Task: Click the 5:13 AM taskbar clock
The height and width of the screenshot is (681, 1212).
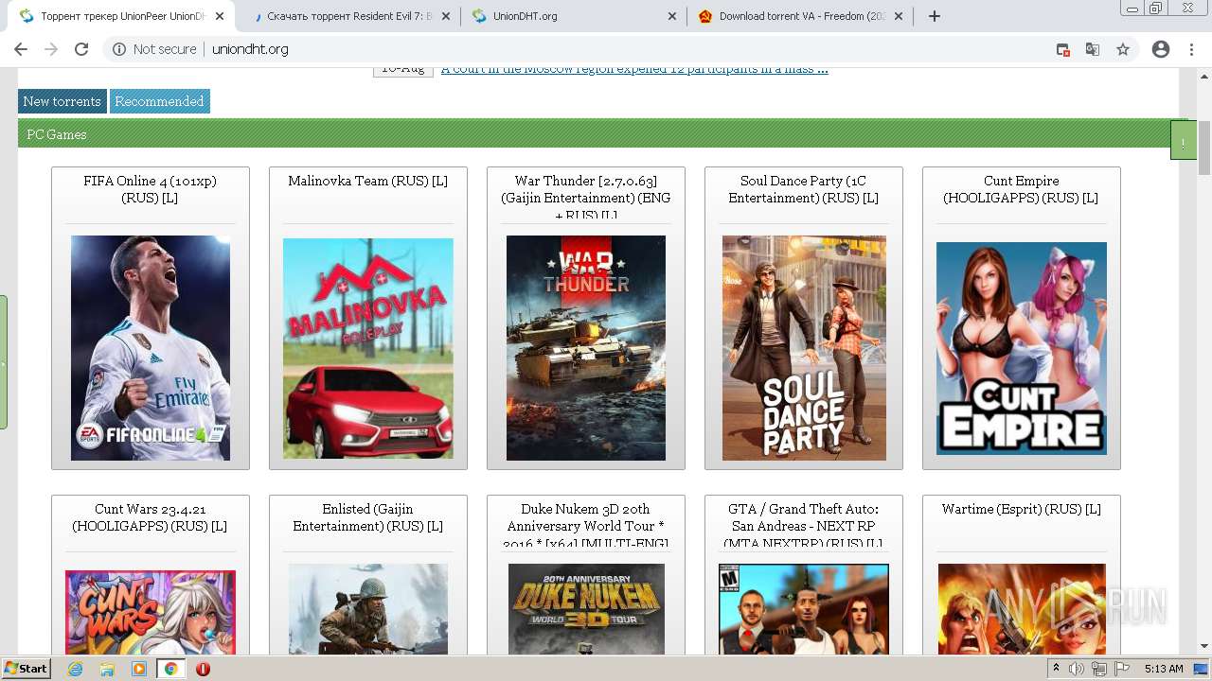Action: point(1164,669)
